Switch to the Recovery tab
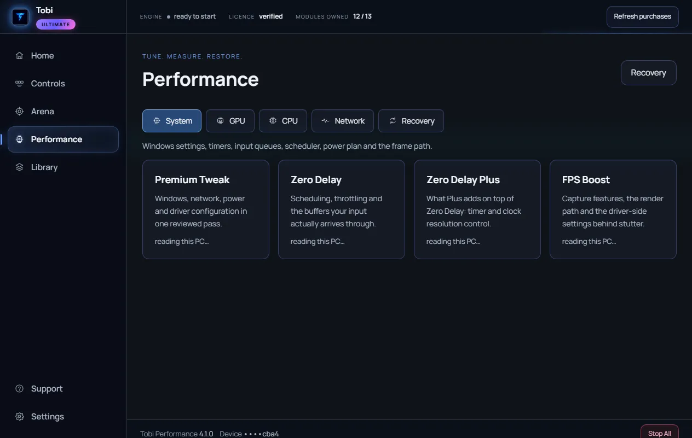 click(x=411, y=121)
